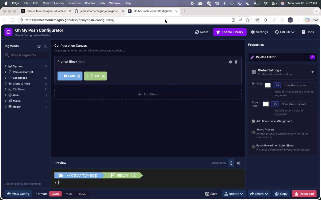The width and height of the screenshot is (321, 200).
Task: Click the Global Settings globe icon
Action: (254, 72)
